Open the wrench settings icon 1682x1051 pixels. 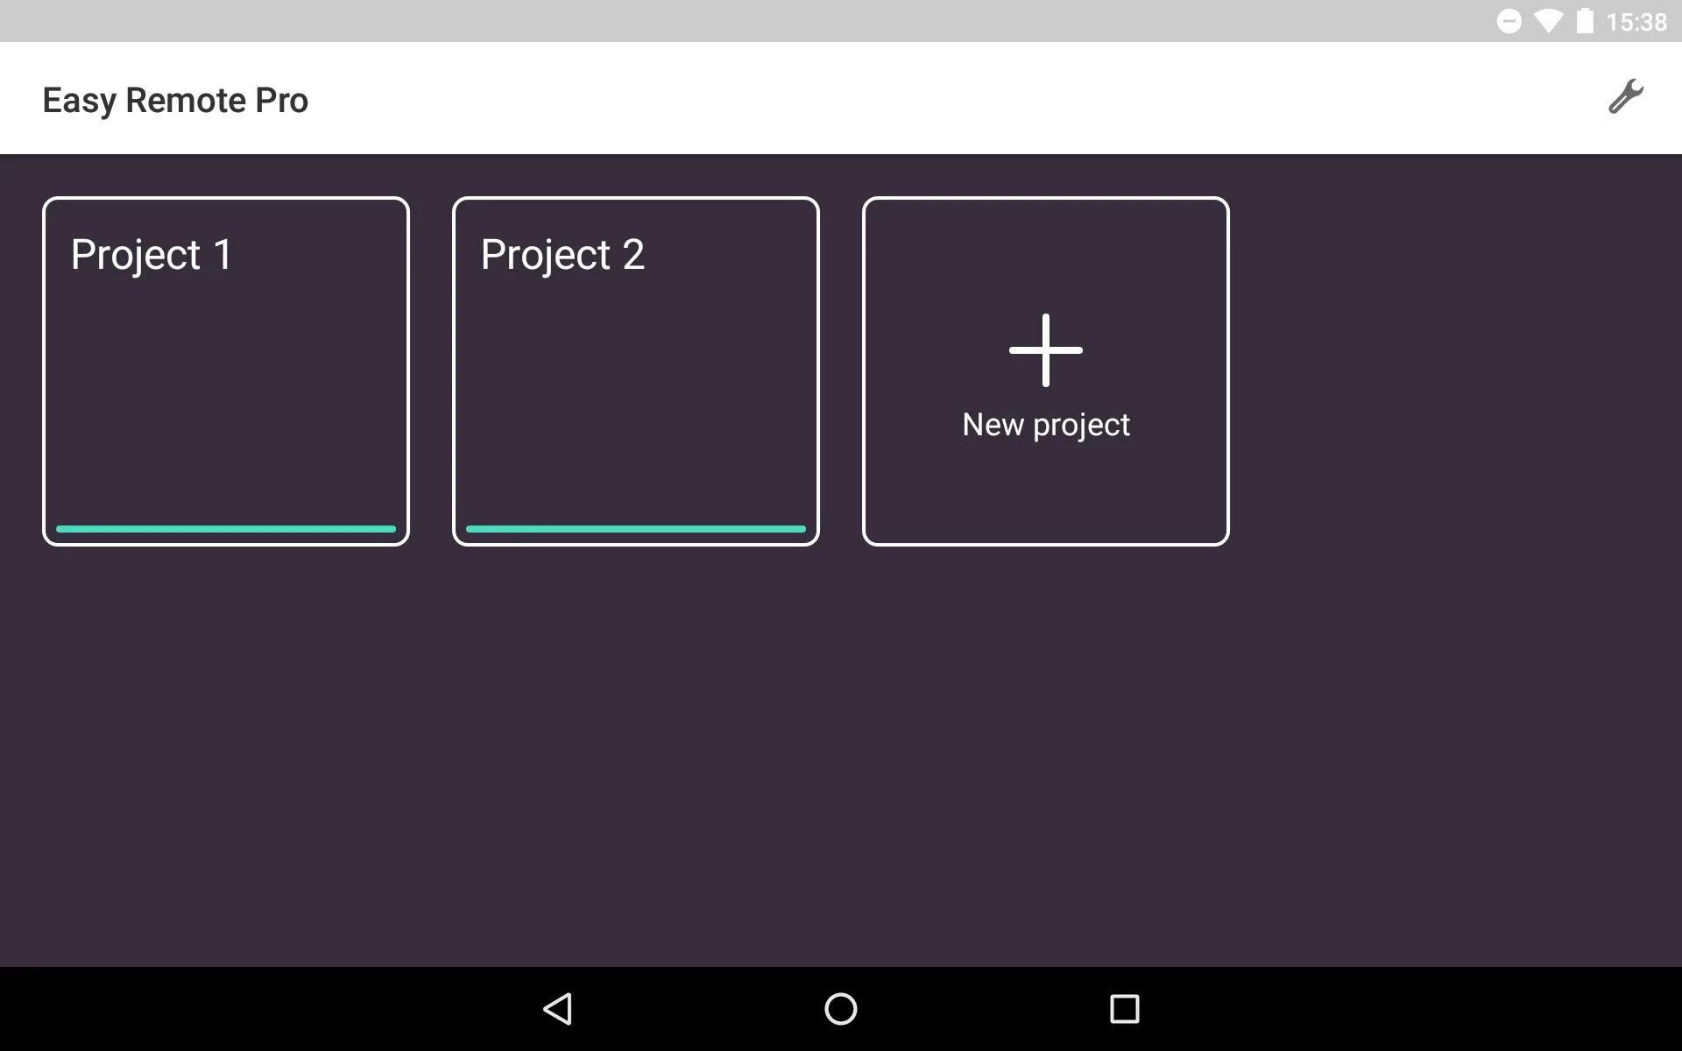pos(1625,97)
